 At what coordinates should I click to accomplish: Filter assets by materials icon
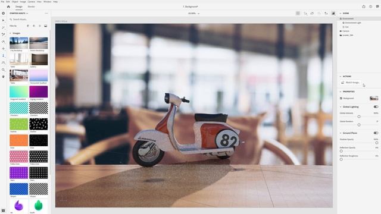coord(34,26)
